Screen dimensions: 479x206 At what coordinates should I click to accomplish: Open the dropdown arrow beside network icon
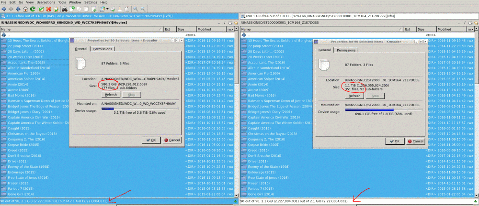[107, 9]
